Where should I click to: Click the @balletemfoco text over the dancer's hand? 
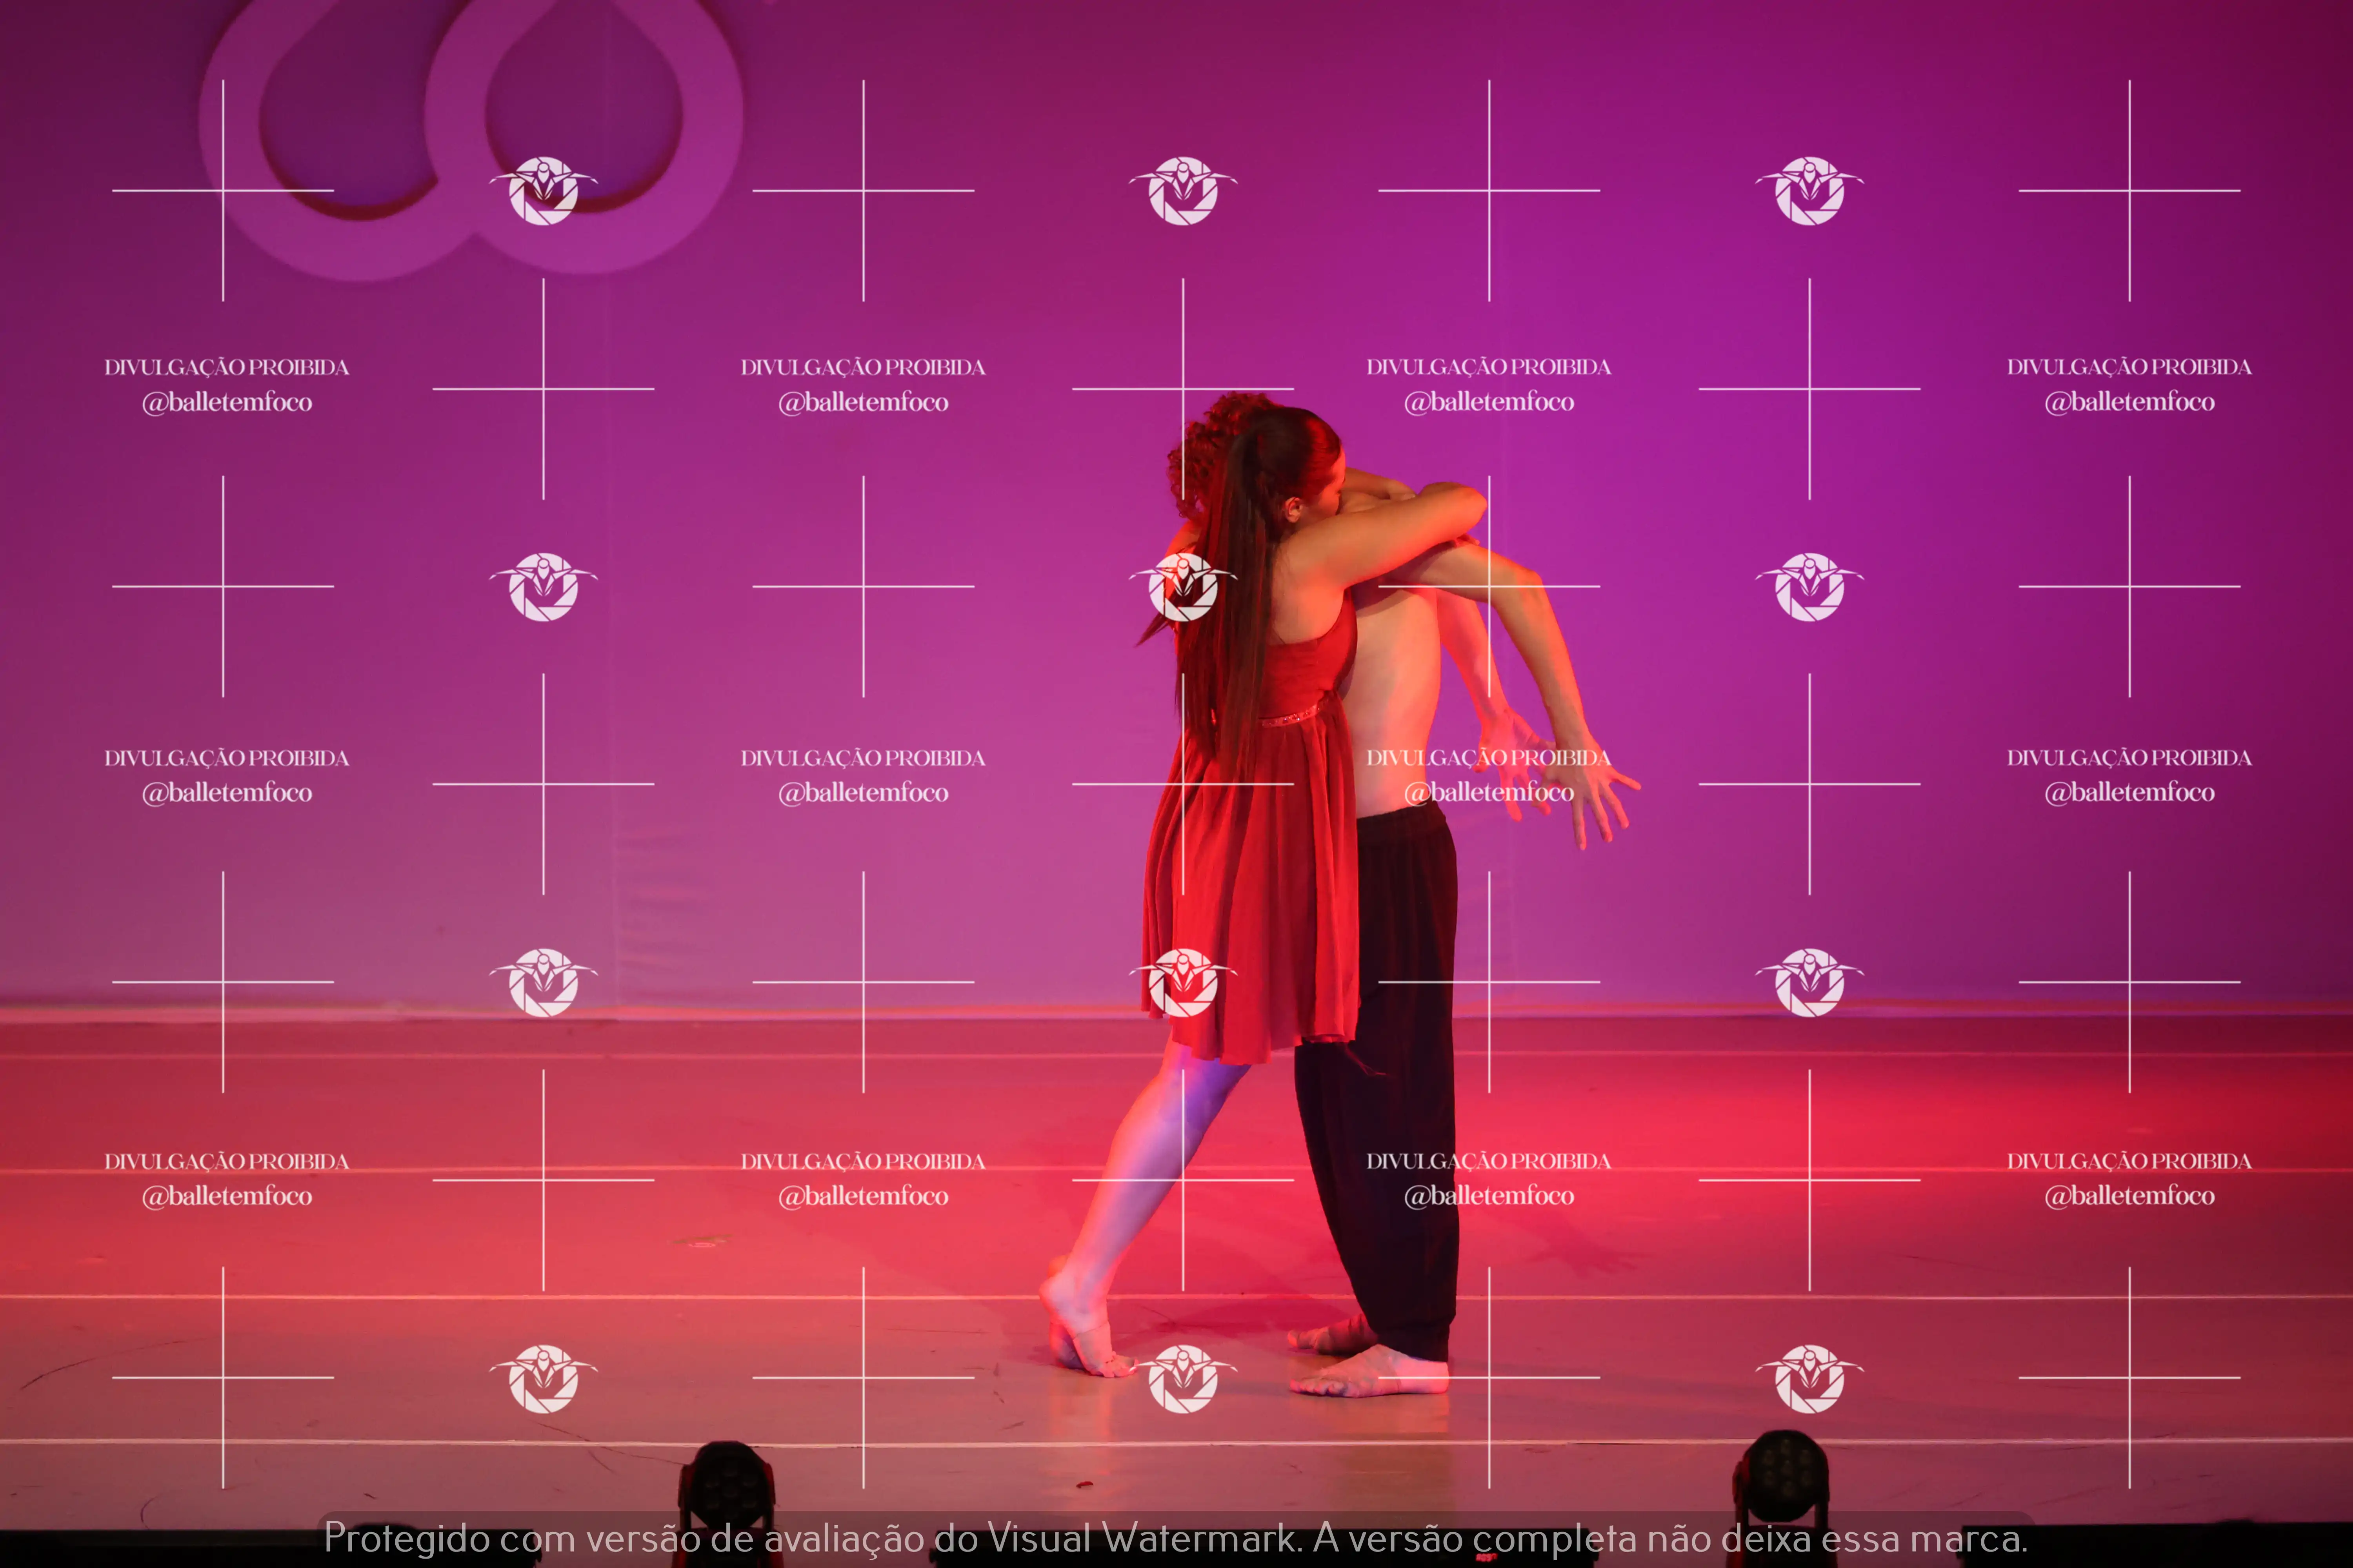(1489, 793)
